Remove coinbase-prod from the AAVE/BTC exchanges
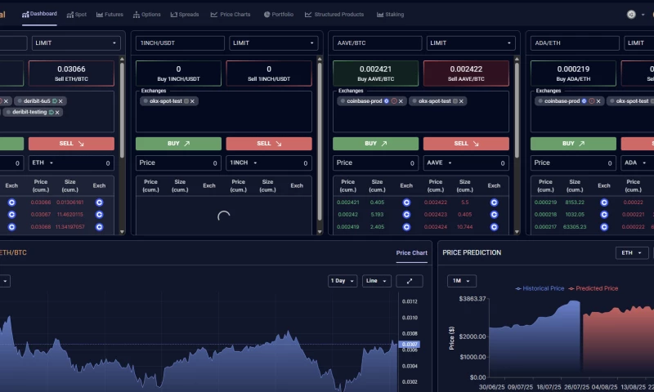This screenshot has width=654, height=392. click(x=401, y=101)
